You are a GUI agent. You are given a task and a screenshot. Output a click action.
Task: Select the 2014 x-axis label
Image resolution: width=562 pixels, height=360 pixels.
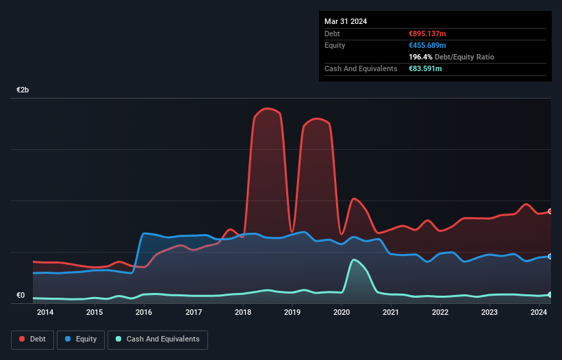pyautogui.click(x=45, y=312)
